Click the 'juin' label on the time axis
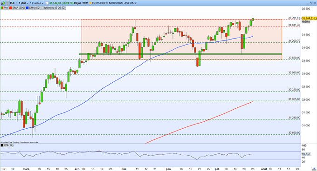Viewport: 317px width, 171px height. coord(168,169)
